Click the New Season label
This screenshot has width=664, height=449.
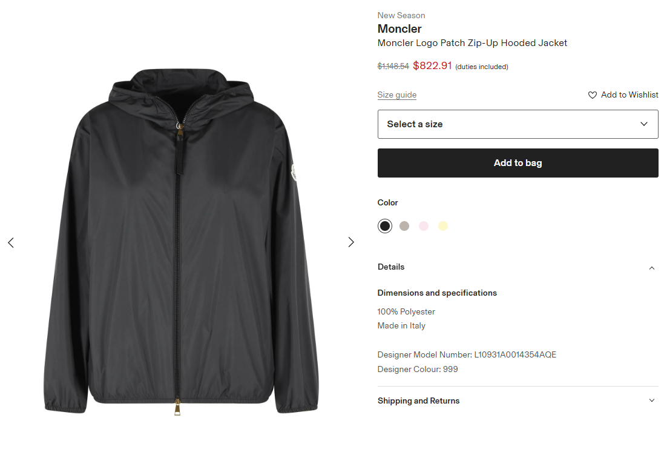401,15
